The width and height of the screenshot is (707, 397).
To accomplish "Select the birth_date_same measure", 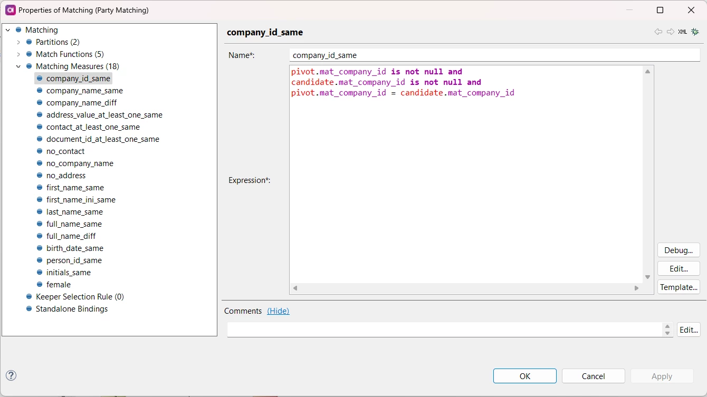I will pos(75,248).
